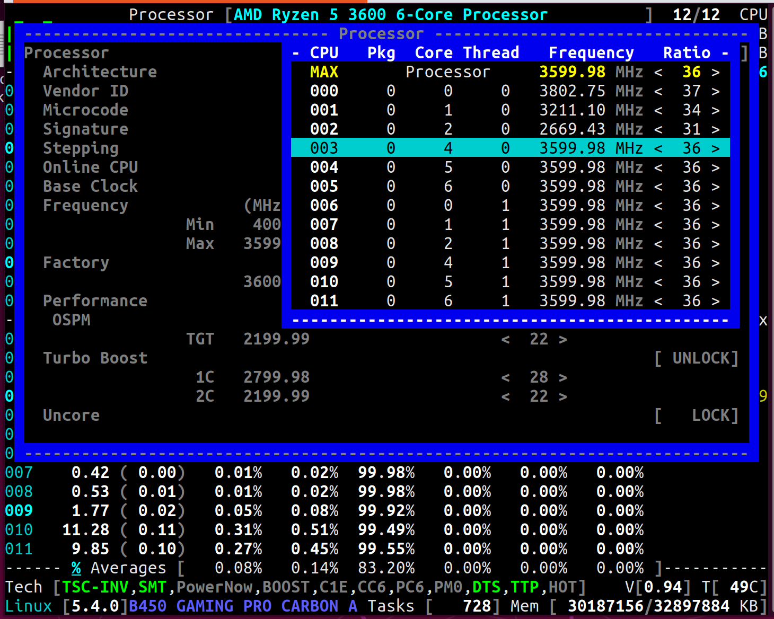Click left arrow next to TGT ratio 22
774x619 pixels.
(x=505, y=339)
